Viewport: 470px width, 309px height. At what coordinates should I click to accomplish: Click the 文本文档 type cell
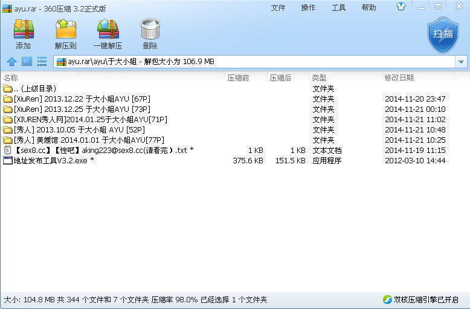[327, 151]
